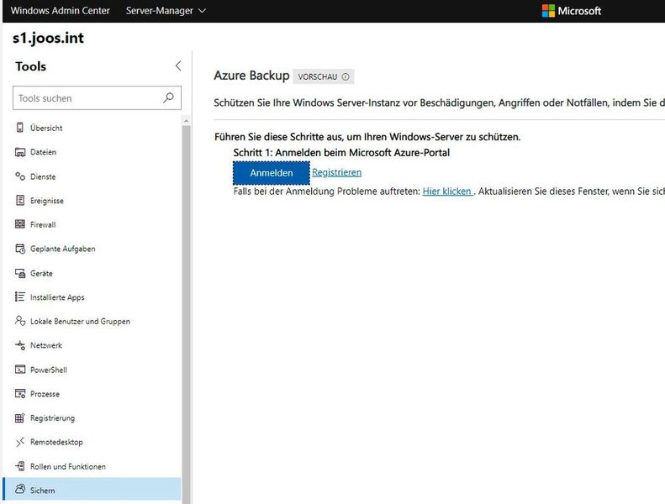The image size is (665, 504).
Task: Open the PowerShell console icon
Action: pos(20,370)
